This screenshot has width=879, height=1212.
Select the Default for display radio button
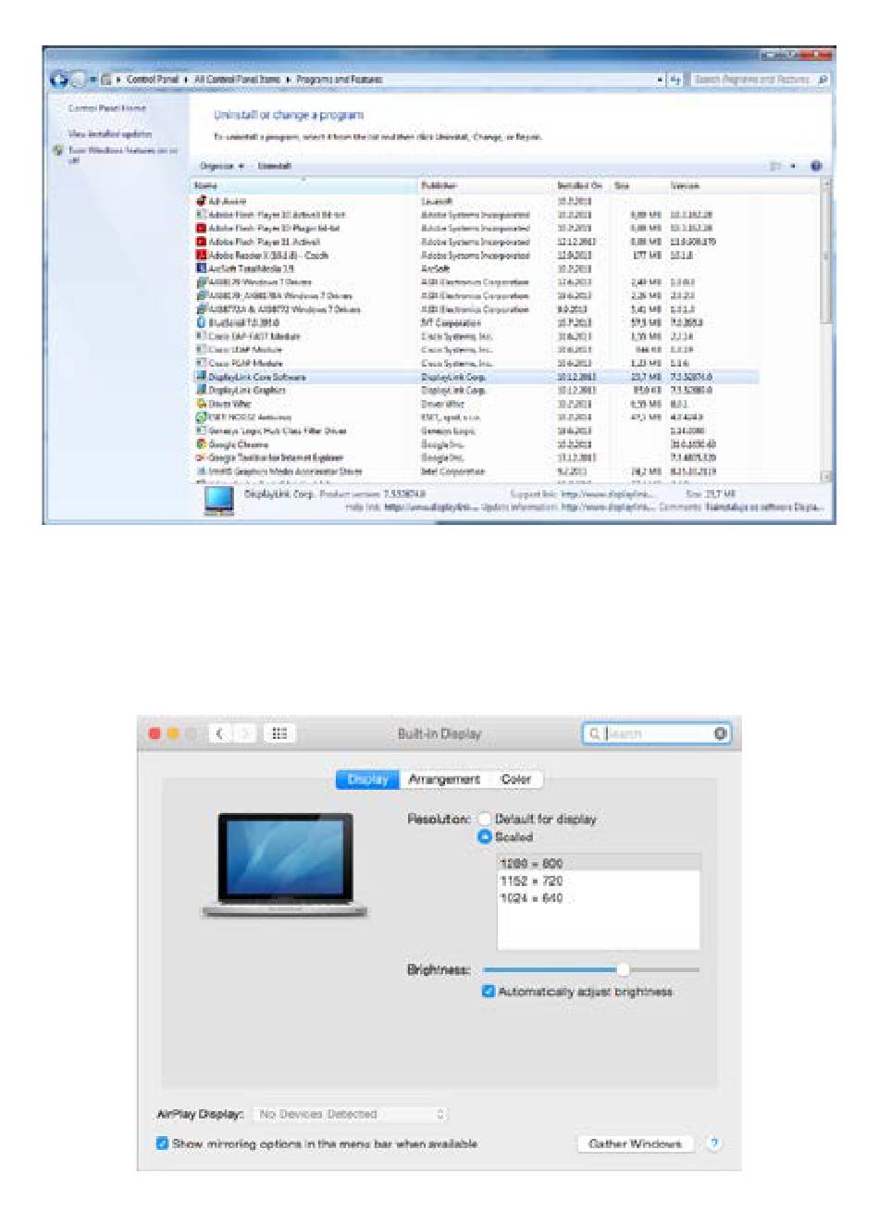(485, 819)
